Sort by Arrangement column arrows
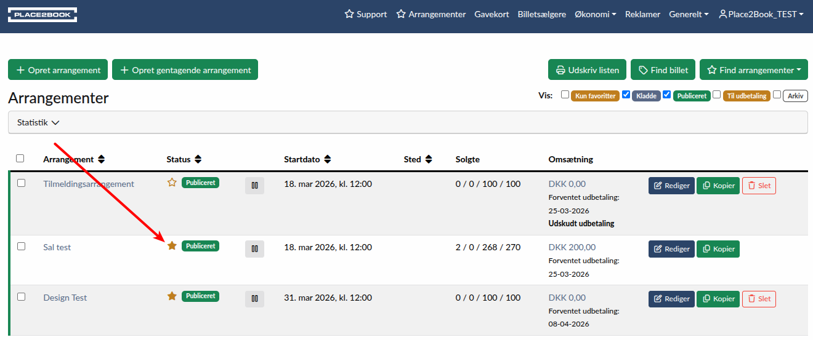 point(102,159)
